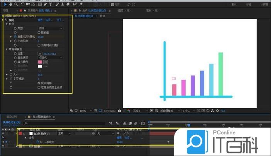Select the Zoom magnifier tool
Image resolution: width=271 pixels, height=156 pixels.
click(x=16, y=4)
